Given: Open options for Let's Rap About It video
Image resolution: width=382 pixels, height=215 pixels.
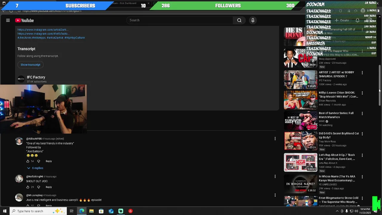Looking at the screenshot, I should (x=362, y=155).
